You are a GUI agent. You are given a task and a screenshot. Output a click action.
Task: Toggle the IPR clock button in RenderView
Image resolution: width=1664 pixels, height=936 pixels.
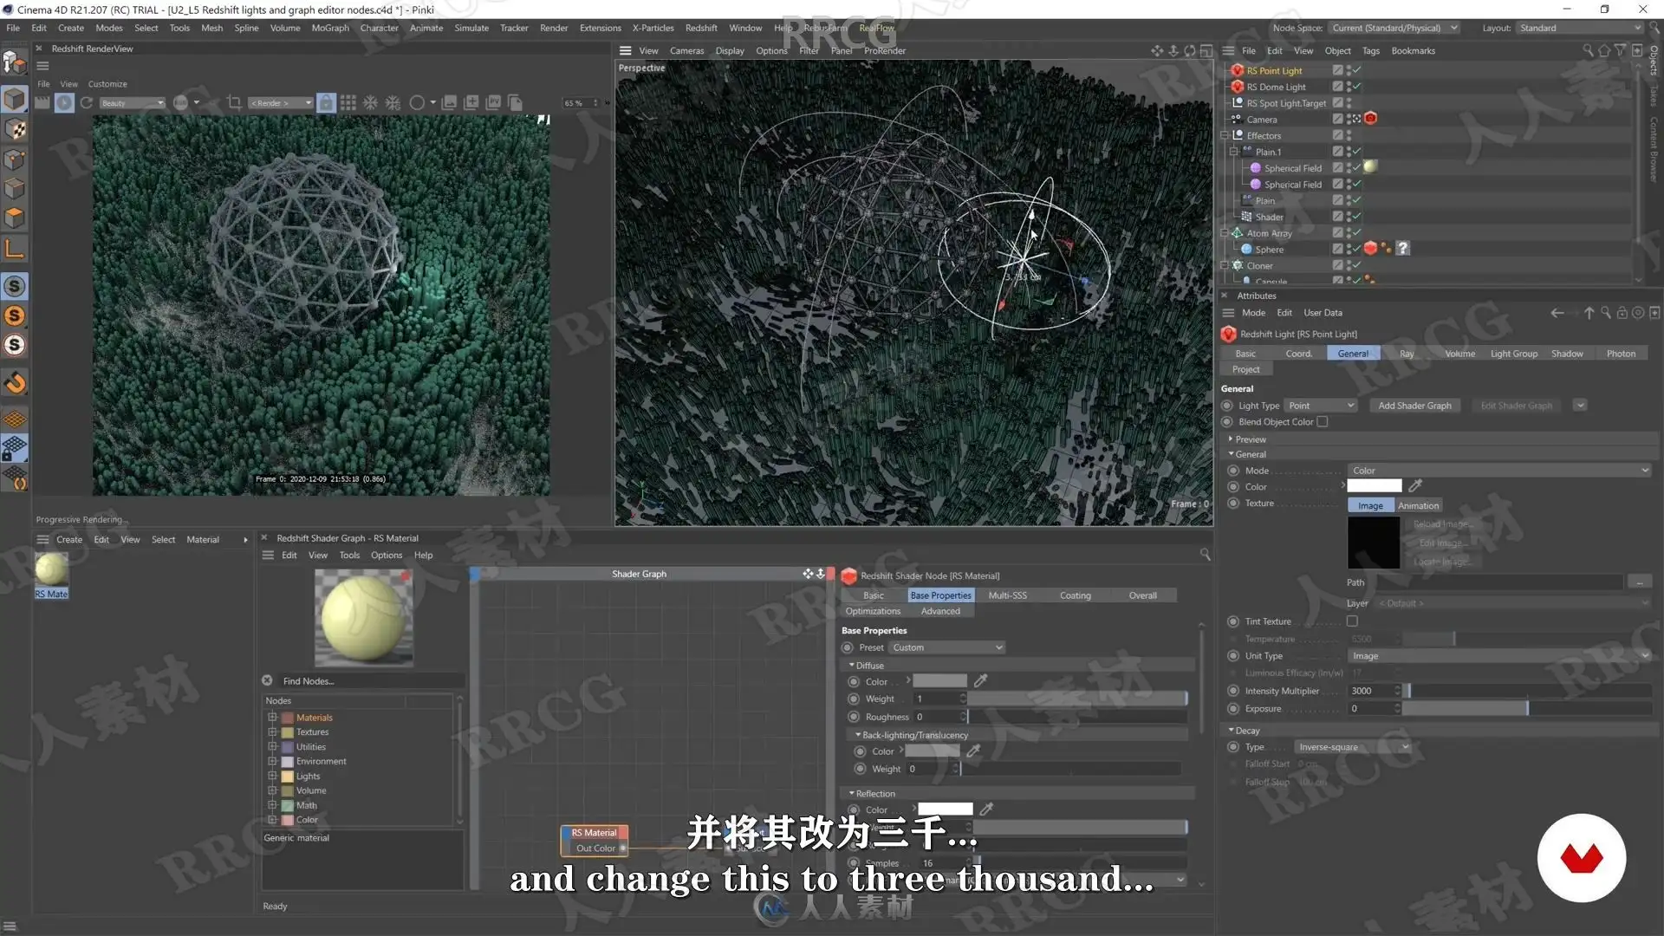click(64, 103)
